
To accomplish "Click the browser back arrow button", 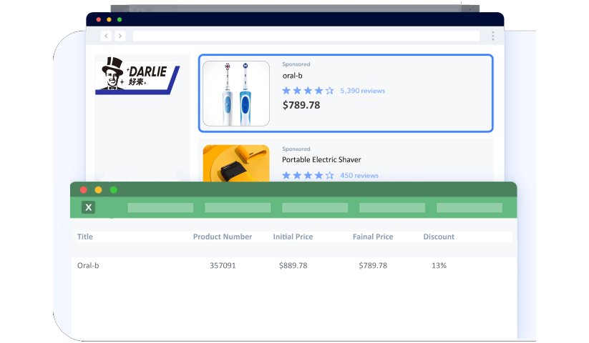I will [107, 36].
